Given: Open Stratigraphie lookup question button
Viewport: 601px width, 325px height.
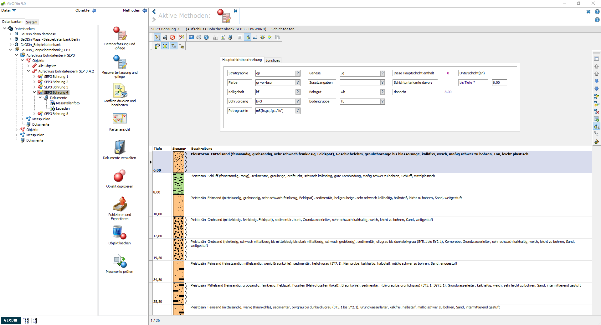Looking at the screenshot, I should point(298,73).
